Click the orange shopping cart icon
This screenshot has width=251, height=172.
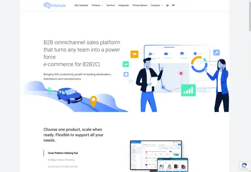coord(134,54)
